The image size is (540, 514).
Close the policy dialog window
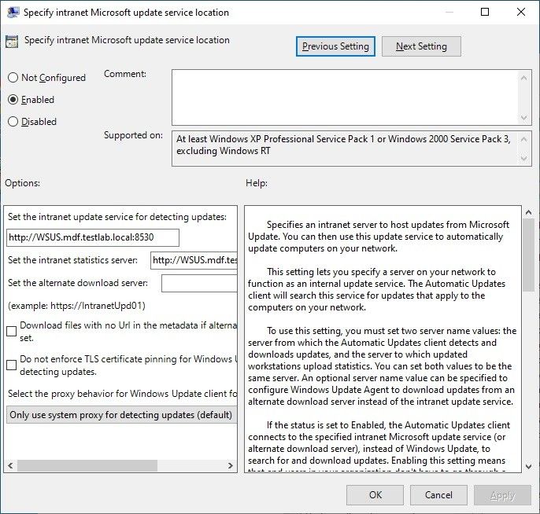pos(521,12)
